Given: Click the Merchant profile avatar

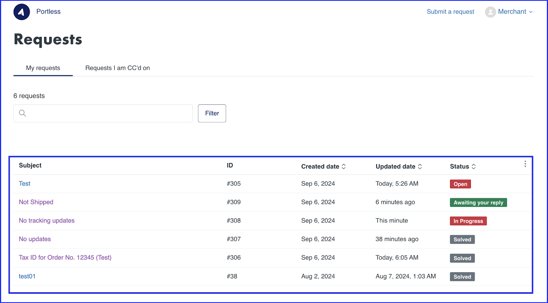Looking at the screenshot, I should [x=490, y=12].
